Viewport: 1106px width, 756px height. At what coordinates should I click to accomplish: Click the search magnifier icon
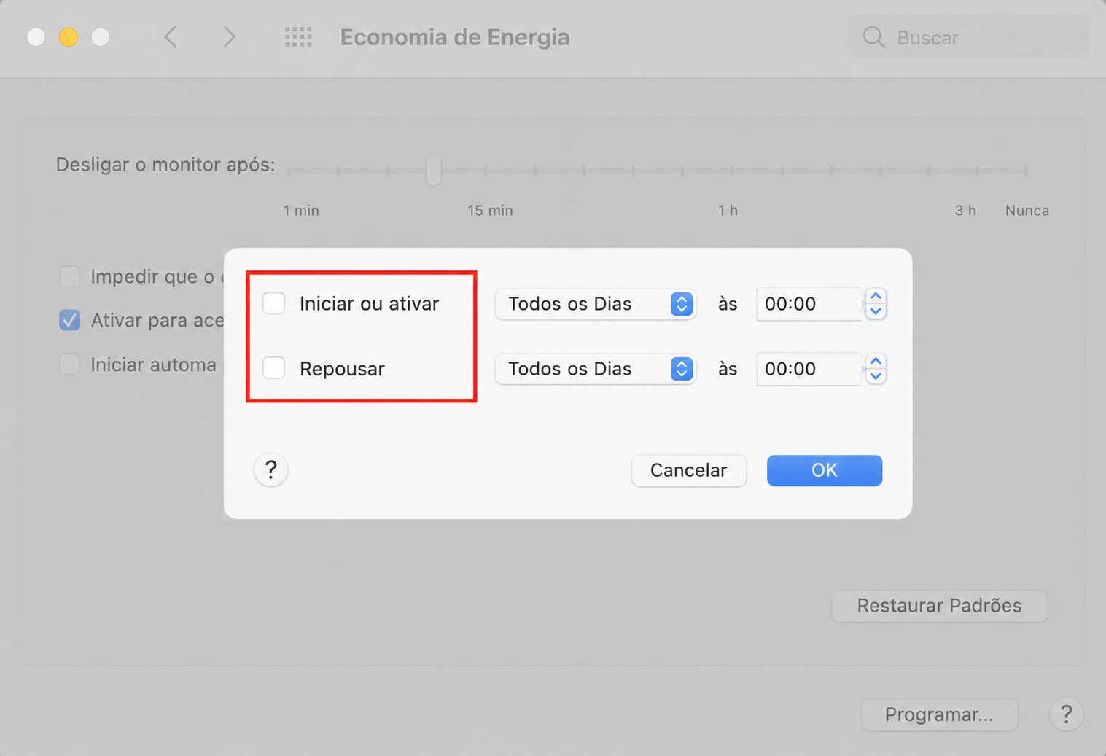point(873,37)
